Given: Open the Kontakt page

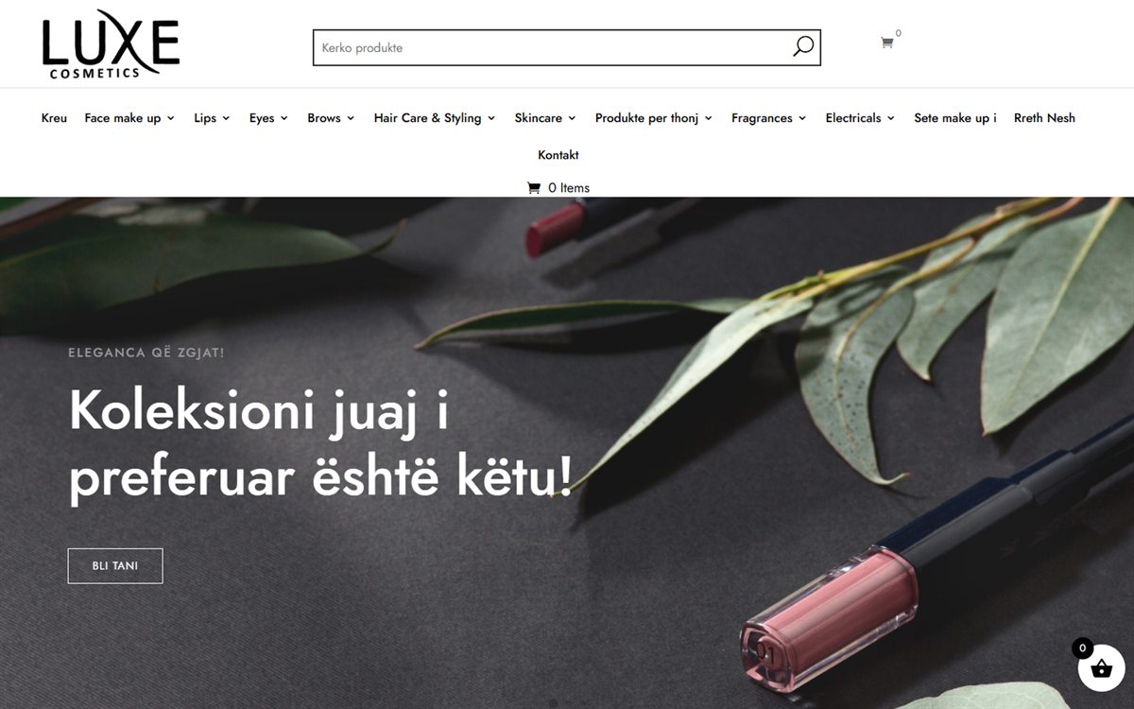Looking at the screenshot, I should [558, 155].
